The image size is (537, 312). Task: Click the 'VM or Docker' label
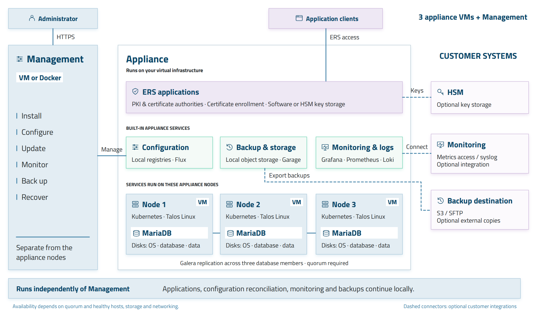[x=40, y=78]
